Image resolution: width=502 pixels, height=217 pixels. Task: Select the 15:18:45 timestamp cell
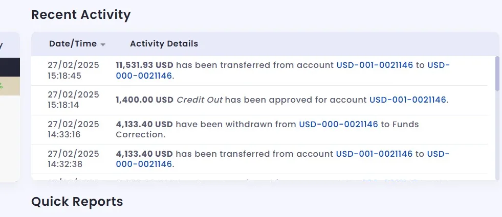coord(73,70)
